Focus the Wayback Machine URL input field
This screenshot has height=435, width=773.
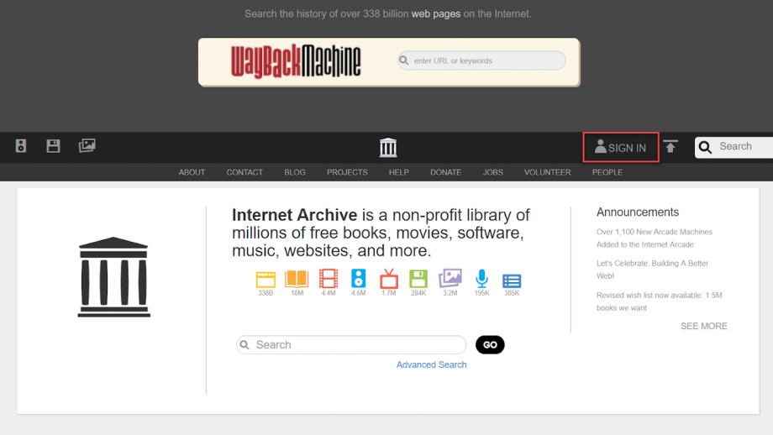[x=481, y=60]
